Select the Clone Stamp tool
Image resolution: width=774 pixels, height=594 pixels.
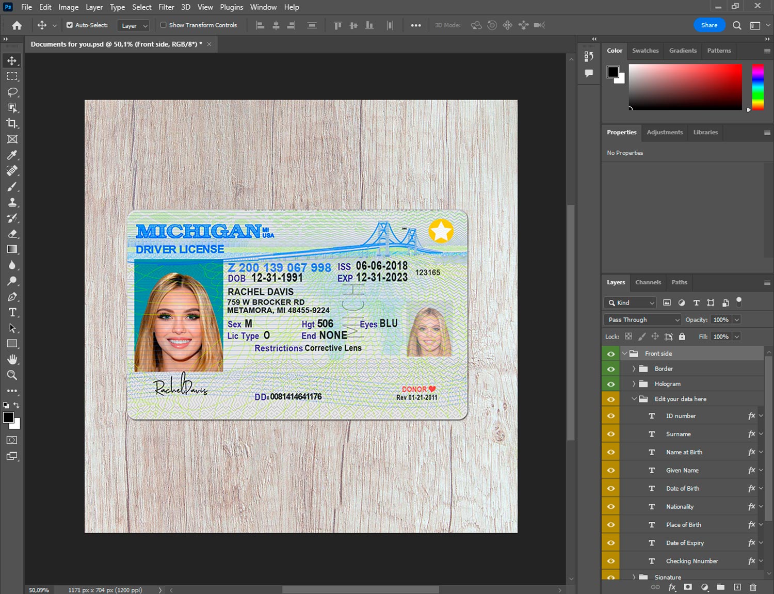click(x=12, y=202)
